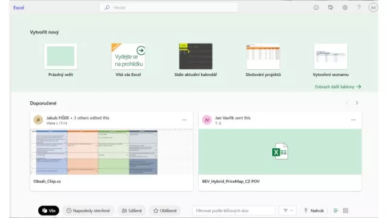This screenshot has width=388, height=218.
Task: Click 'Jakub FIŠER + 3 others edited this'
Action: point(78,118)
